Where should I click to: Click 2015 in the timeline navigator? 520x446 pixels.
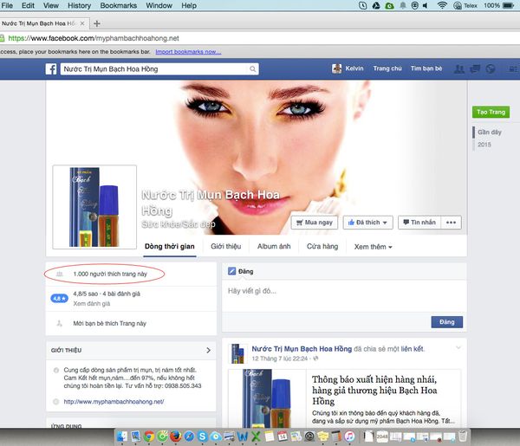click(484, 145)
